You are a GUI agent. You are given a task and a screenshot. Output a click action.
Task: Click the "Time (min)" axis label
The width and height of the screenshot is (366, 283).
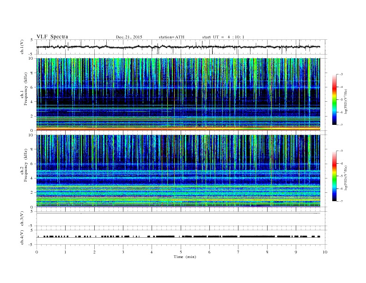pos(185,257)
